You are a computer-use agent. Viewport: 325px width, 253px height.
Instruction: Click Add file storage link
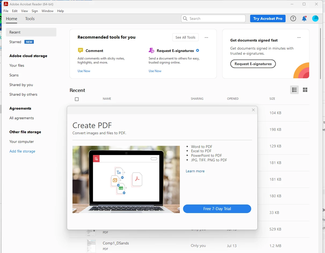[x=22, y=151]
